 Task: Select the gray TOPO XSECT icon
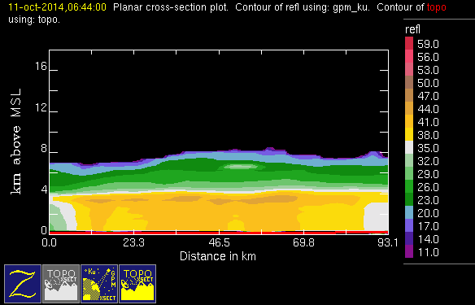click(61, 284)
